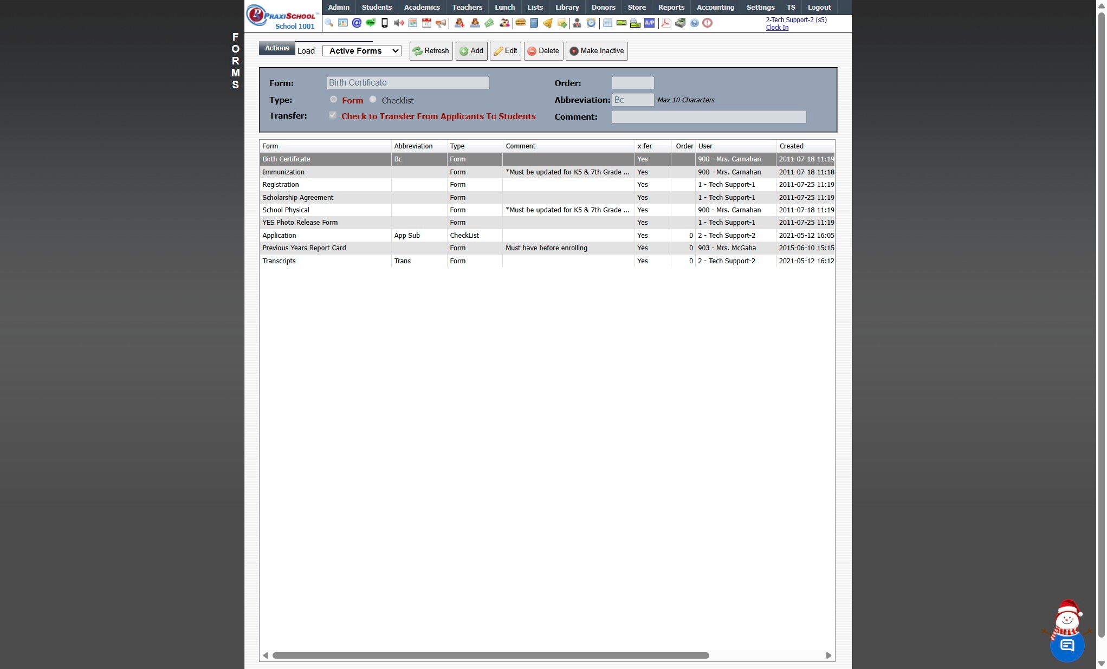Click the A/P accounts payable icon
This screenshot has height=669, width=1107.
pyautogui.click(x=649, y=23)
